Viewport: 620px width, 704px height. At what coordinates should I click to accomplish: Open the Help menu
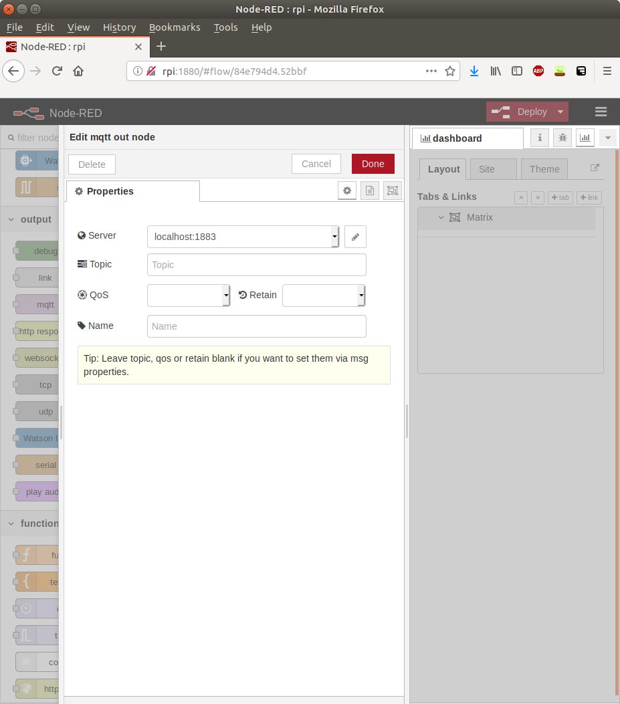coord(261,27)
